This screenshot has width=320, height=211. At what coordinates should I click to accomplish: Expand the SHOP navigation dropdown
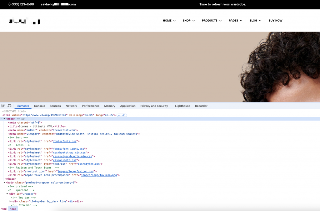[x=189, y=20]
